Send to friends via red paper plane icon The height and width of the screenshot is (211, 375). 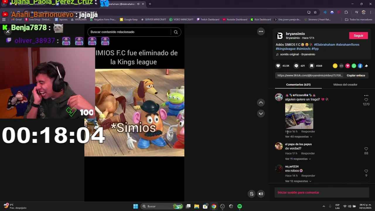coord(348,66)
